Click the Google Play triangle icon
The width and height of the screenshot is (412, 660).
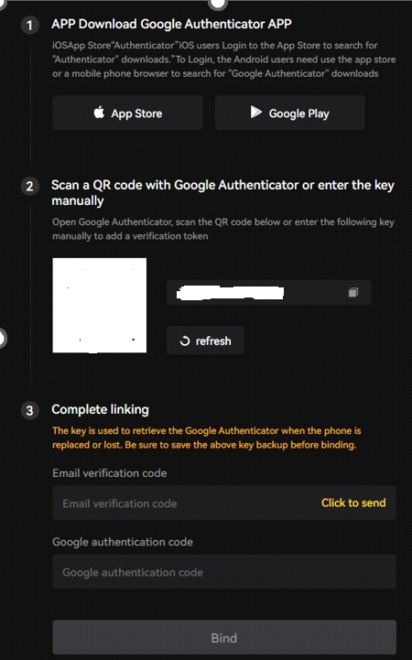pyautogui.click(x=255, y=112)
